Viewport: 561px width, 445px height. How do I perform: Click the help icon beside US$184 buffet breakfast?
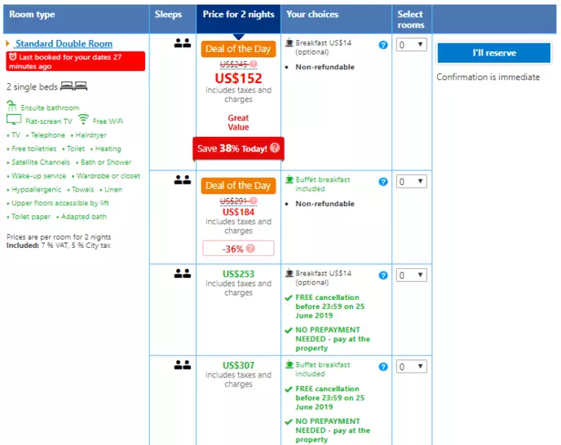coord(383,182)
